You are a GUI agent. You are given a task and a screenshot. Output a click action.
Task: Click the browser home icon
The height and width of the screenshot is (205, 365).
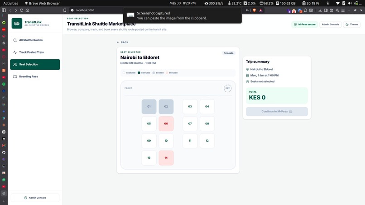coord(27,10)
